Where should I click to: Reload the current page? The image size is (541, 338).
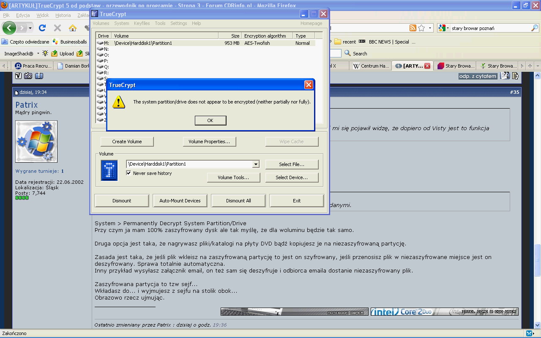[42, 28]
